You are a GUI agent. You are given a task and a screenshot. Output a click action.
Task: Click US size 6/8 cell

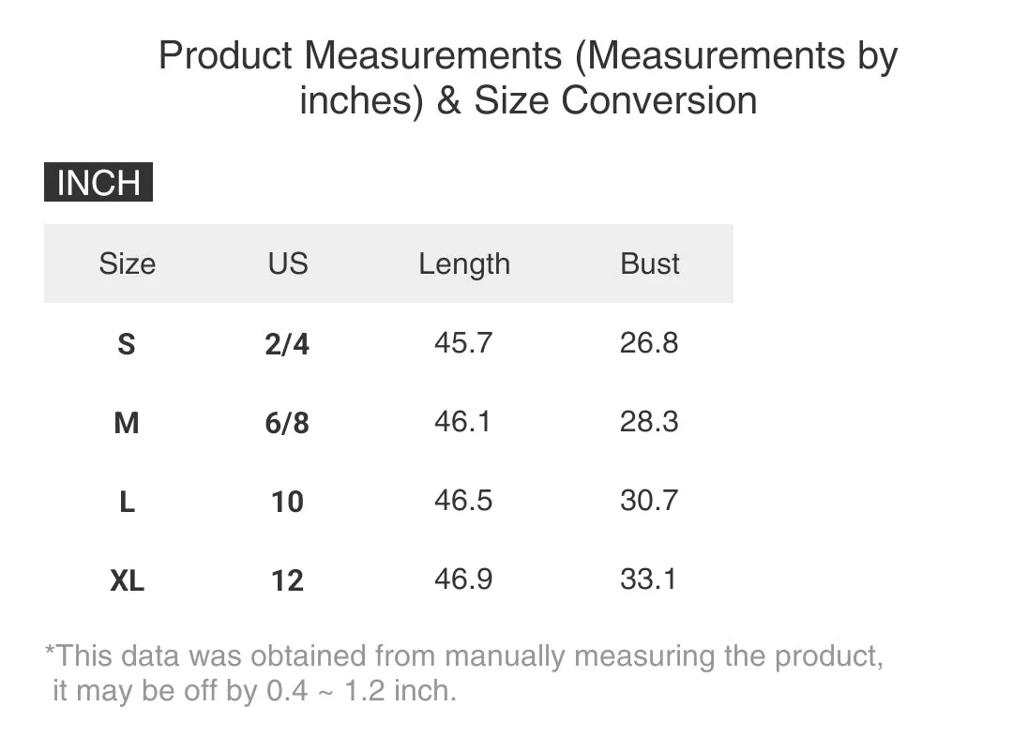287,423
